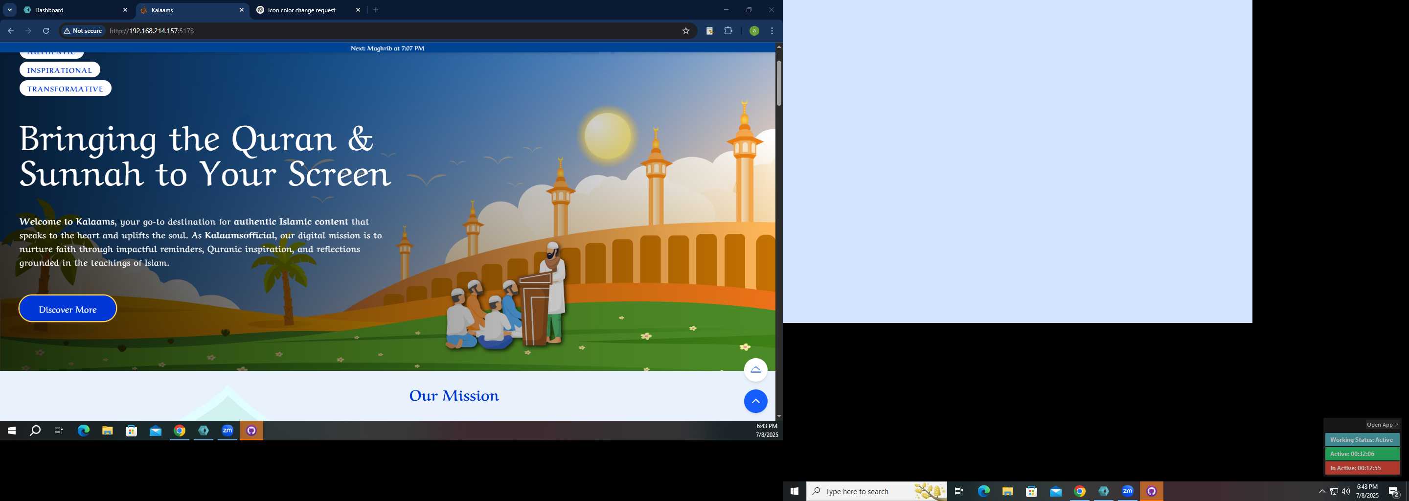Screen dimensions: 1409x501
Task: Click the TRANSFORMATIVE pill
Action: click(x=65, y=89)
